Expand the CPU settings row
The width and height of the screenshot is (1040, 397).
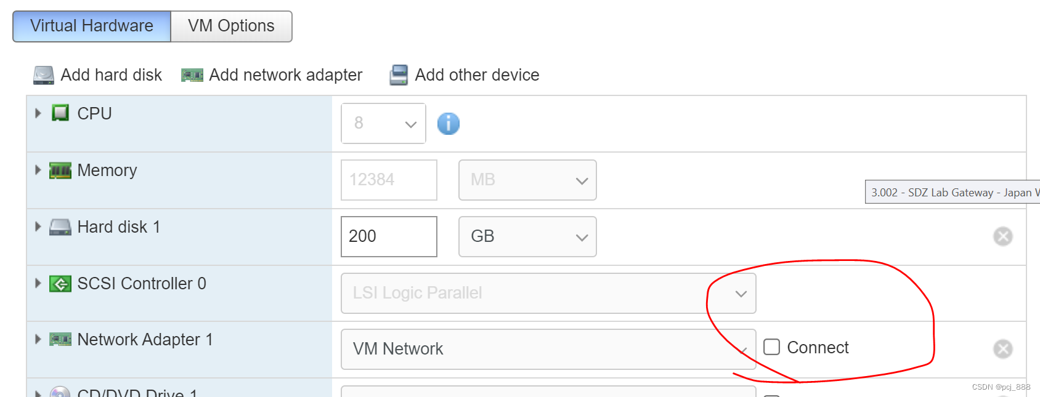click(38, 113)
